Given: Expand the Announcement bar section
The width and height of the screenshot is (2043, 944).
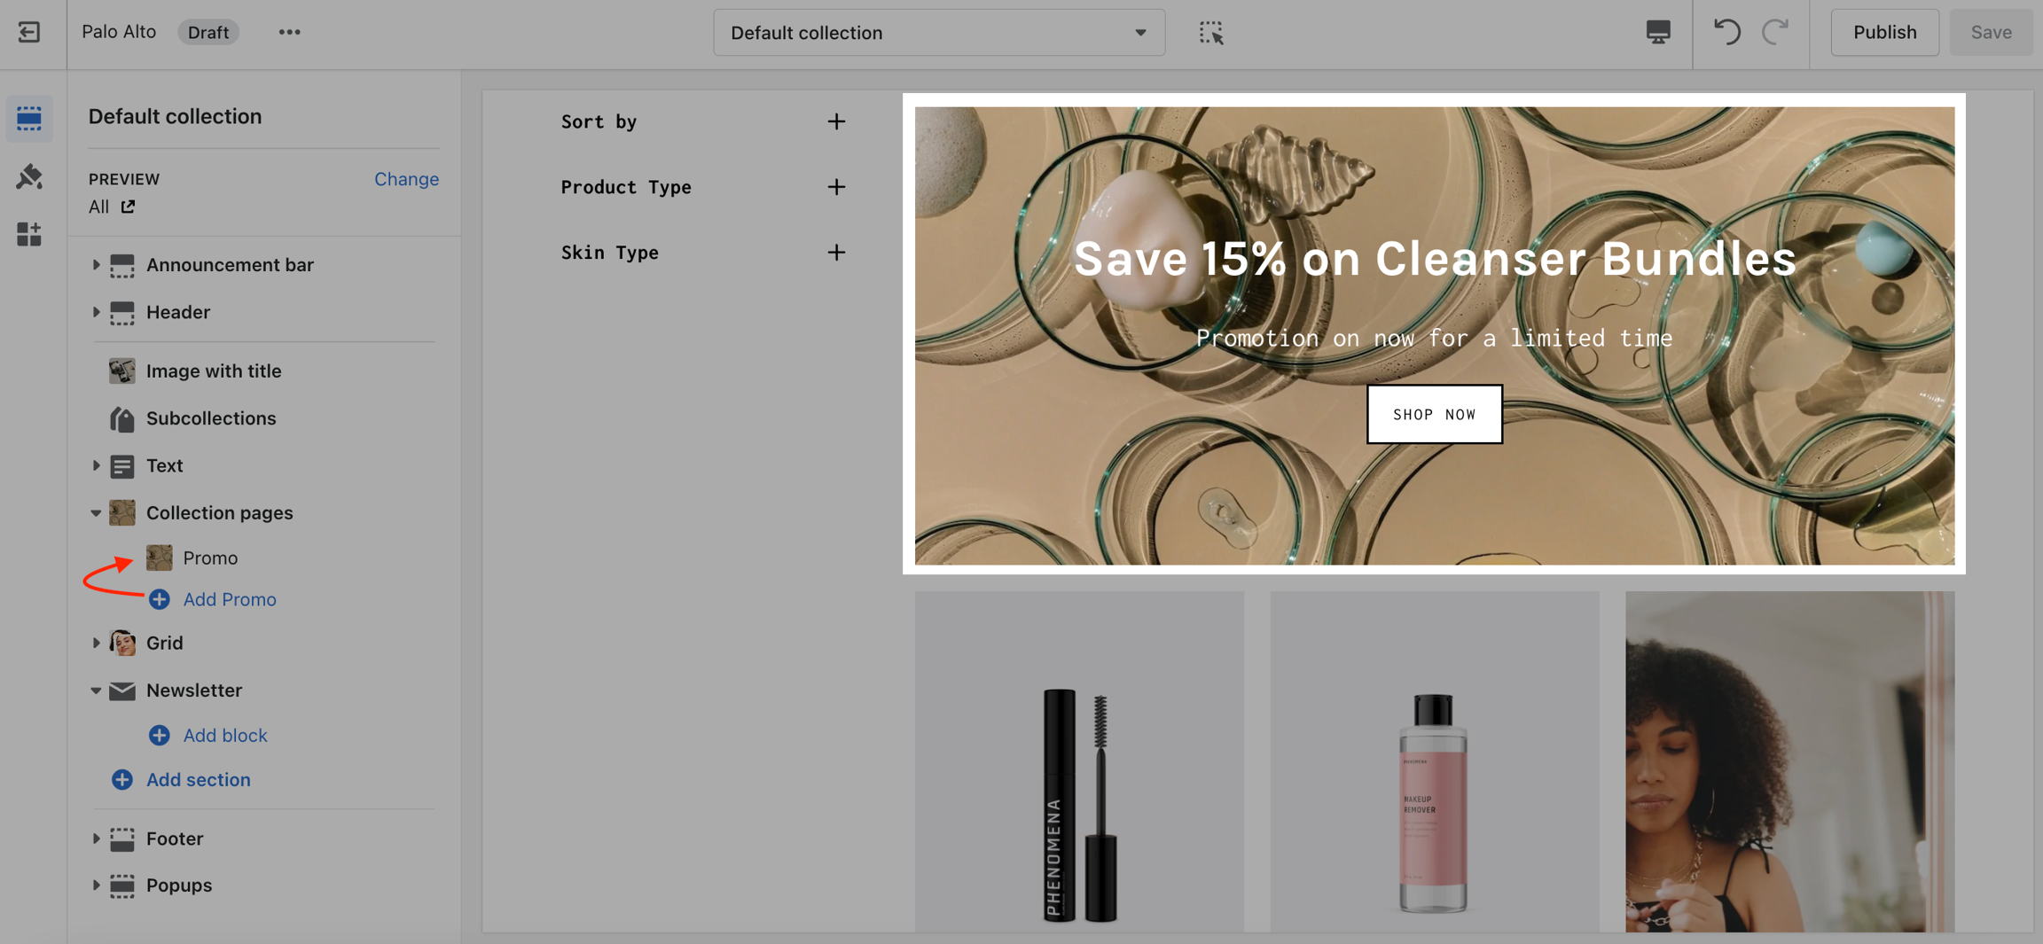Looking at the screenshot, I should [x=96, y=265].
